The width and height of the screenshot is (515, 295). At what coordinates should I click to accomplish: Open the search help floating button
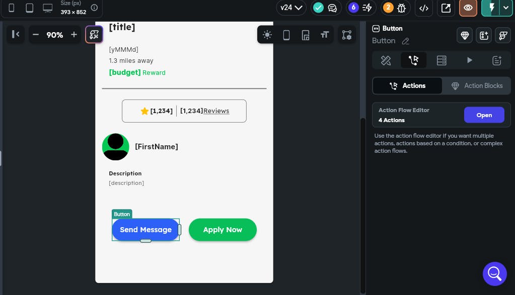495,274
